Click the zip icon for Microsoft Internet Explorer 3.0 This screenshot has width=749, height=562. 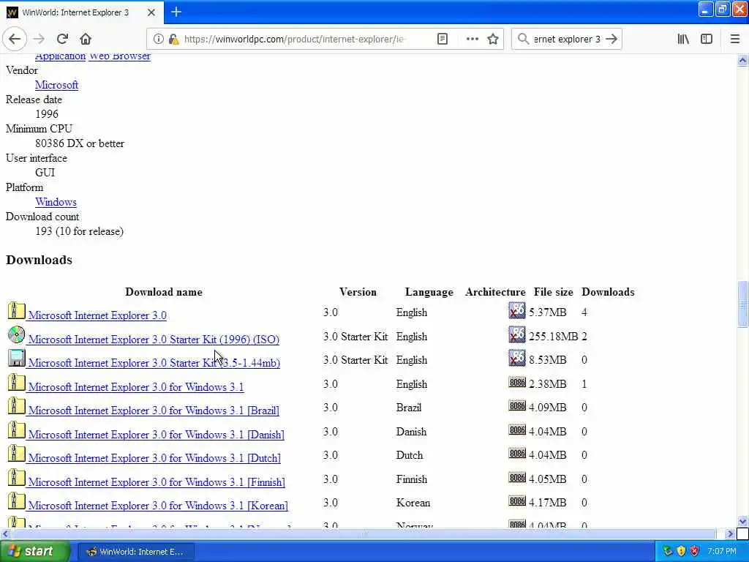pos(16,310)
